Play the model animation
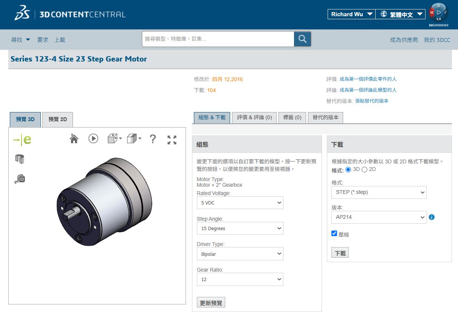458x312 pixels. pyautogui.click(x=93, y=139)
